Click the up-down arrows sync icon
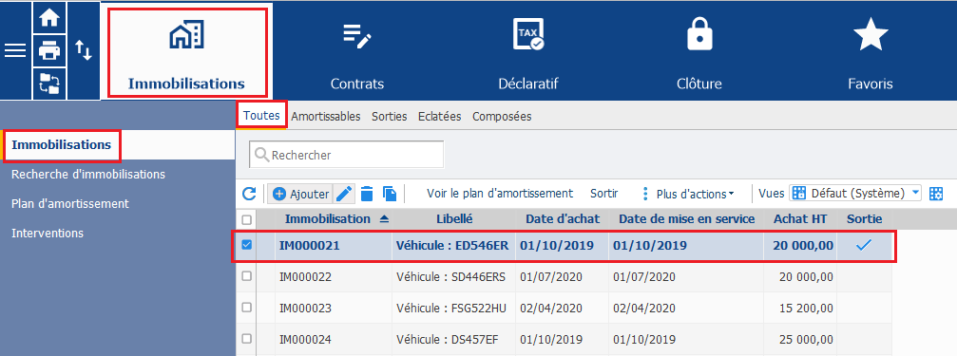 [x=84, y=50]
